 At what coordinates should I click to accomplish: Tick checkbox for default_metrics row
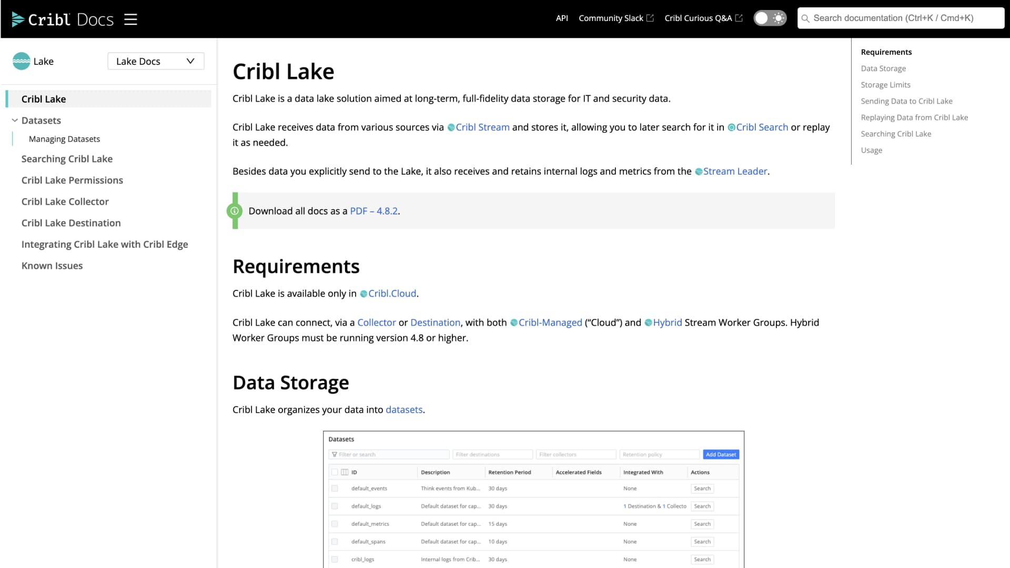coord(335,524)
